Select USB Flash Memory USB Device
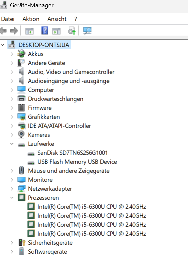The image size is (188, 255). [77, 162]
